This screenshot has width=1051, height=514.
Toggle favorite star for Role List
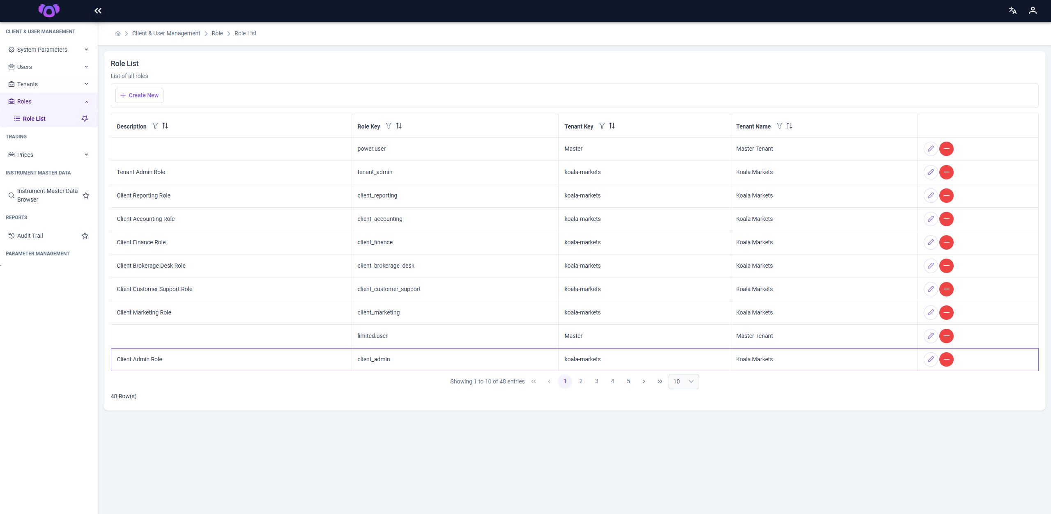tap(85, 119)
